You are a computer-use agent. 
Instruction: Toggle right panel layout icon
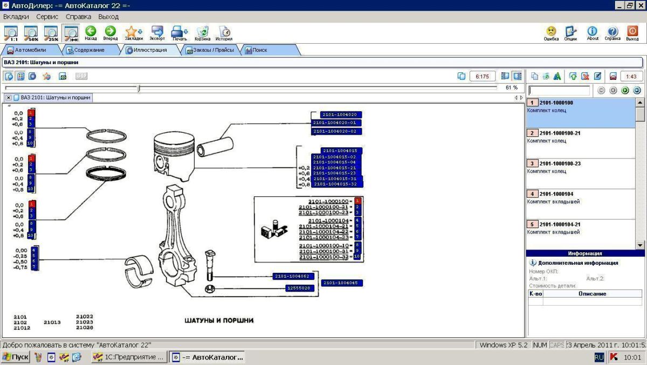517,76
